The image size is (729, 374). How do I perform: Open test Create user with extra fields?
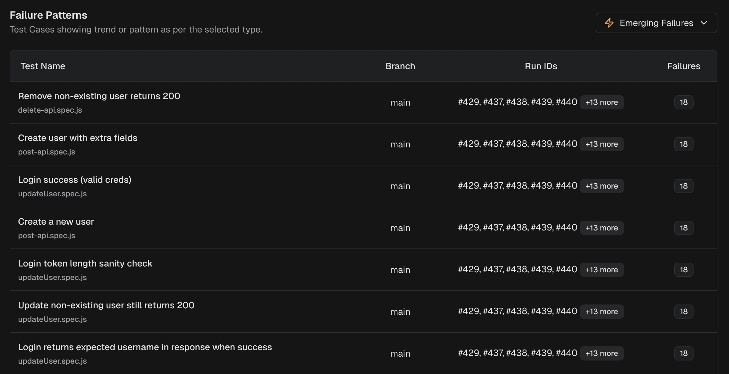78,138
